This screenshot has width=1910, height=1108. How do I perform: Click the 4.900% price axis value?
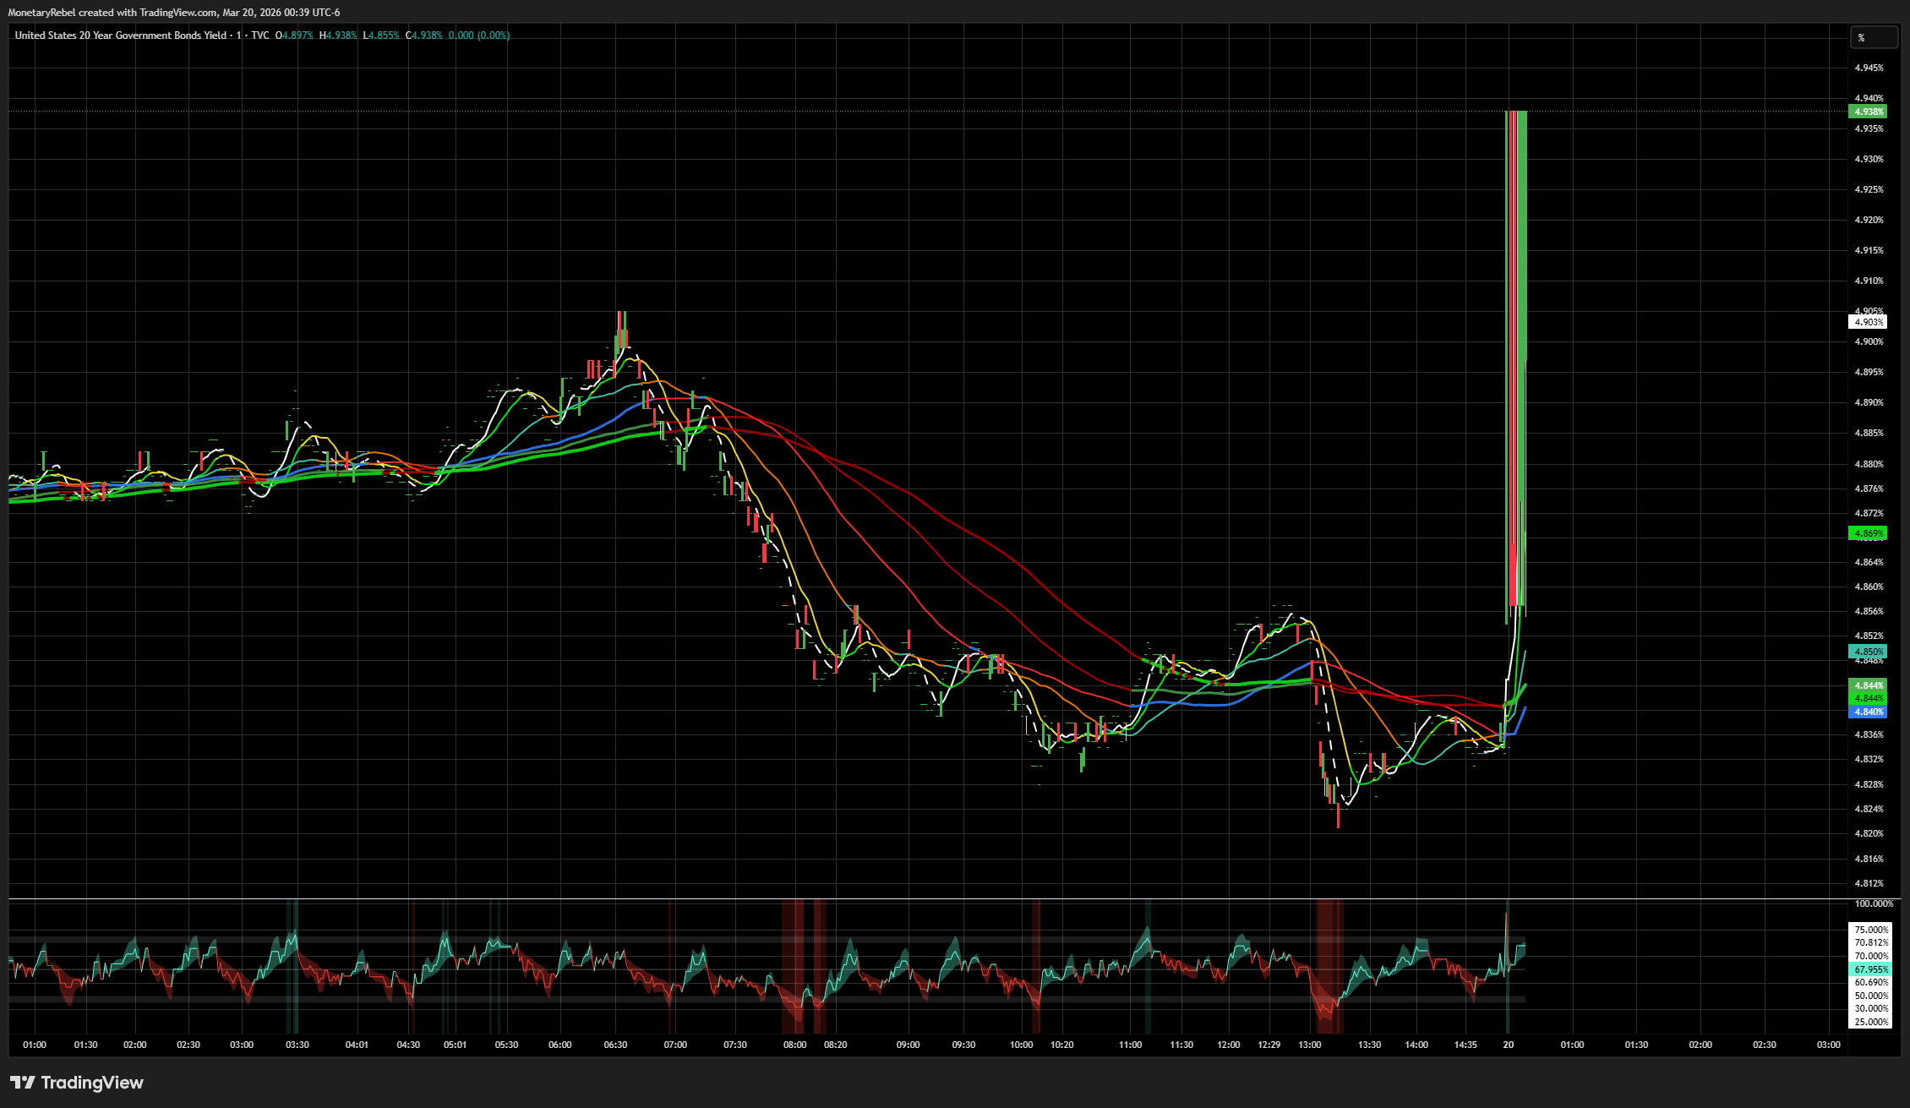(1869, 341)
